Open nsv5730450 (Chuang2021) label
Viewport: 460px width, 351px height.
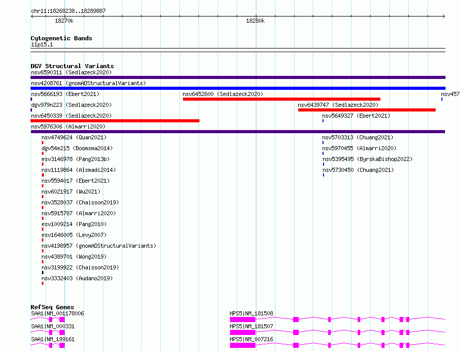pos(358,170)
